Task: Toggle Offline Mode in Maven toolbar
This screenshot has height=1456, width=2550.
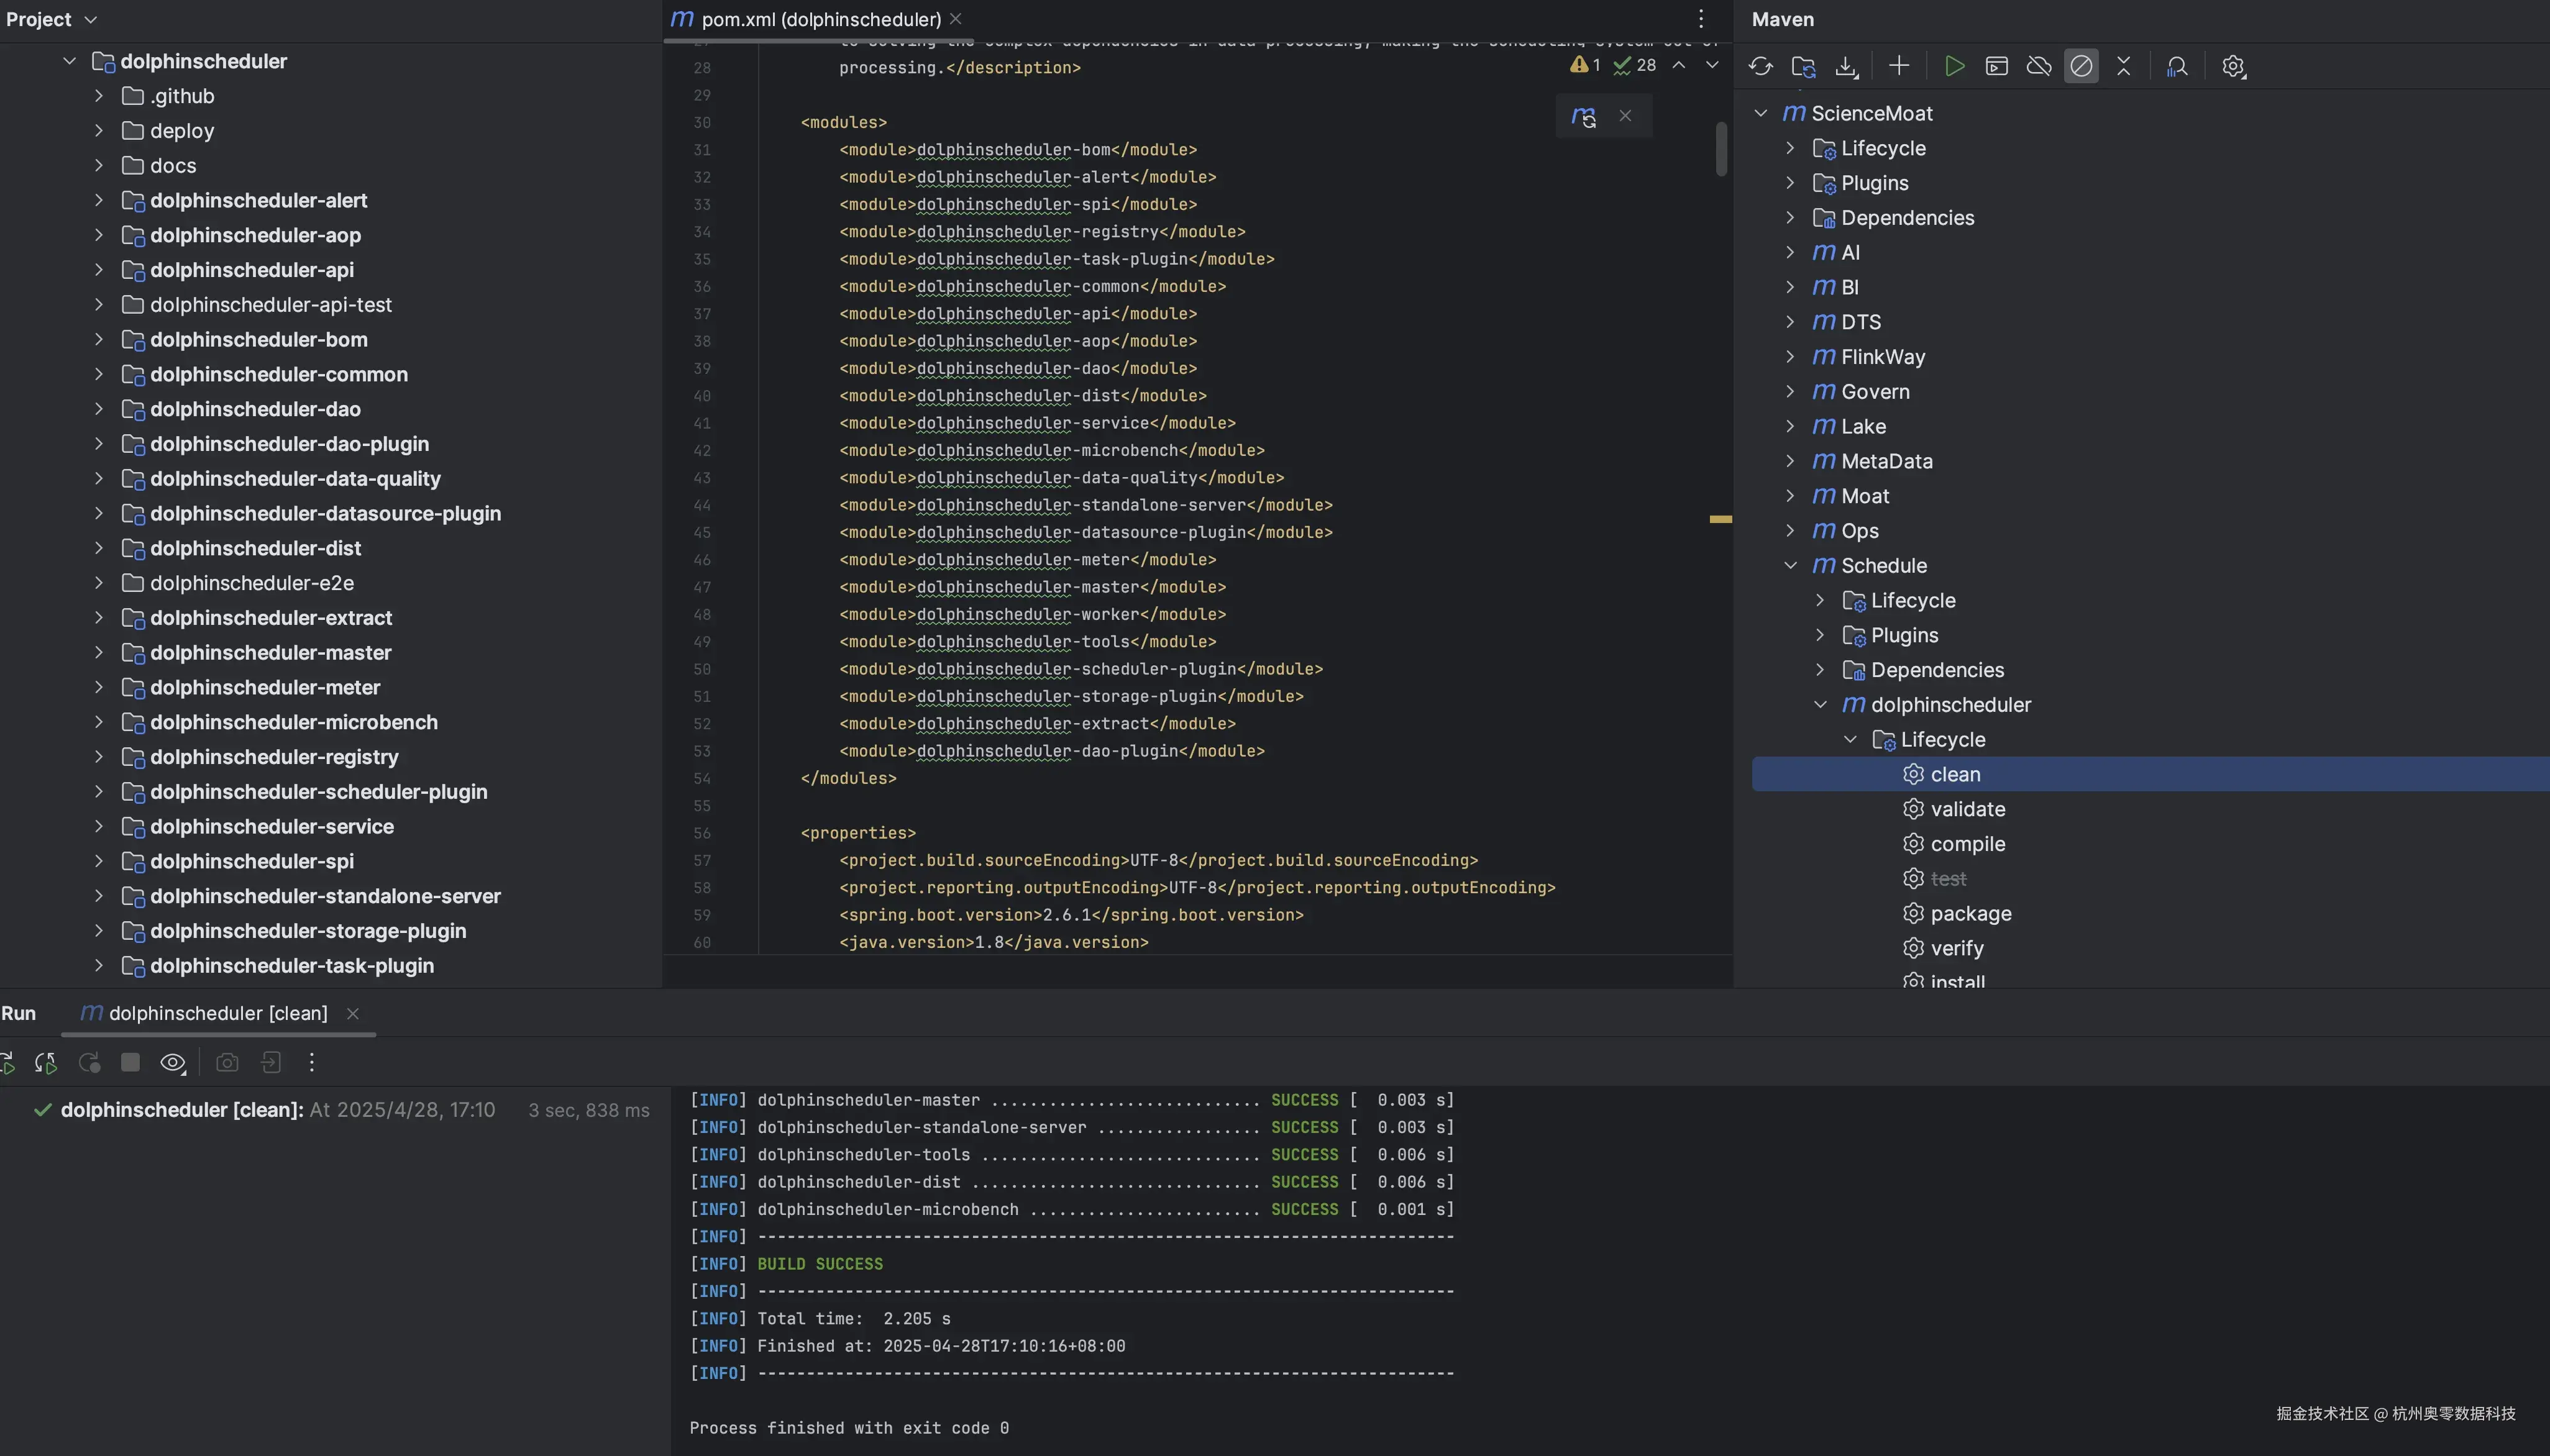Action: [2038, 66]
